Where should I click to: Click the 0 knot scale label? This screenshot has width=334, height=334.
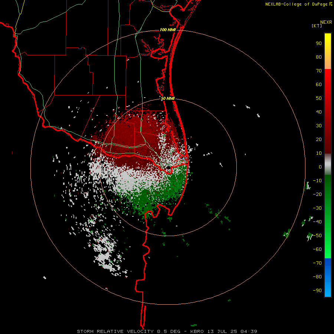pos(320,167)
